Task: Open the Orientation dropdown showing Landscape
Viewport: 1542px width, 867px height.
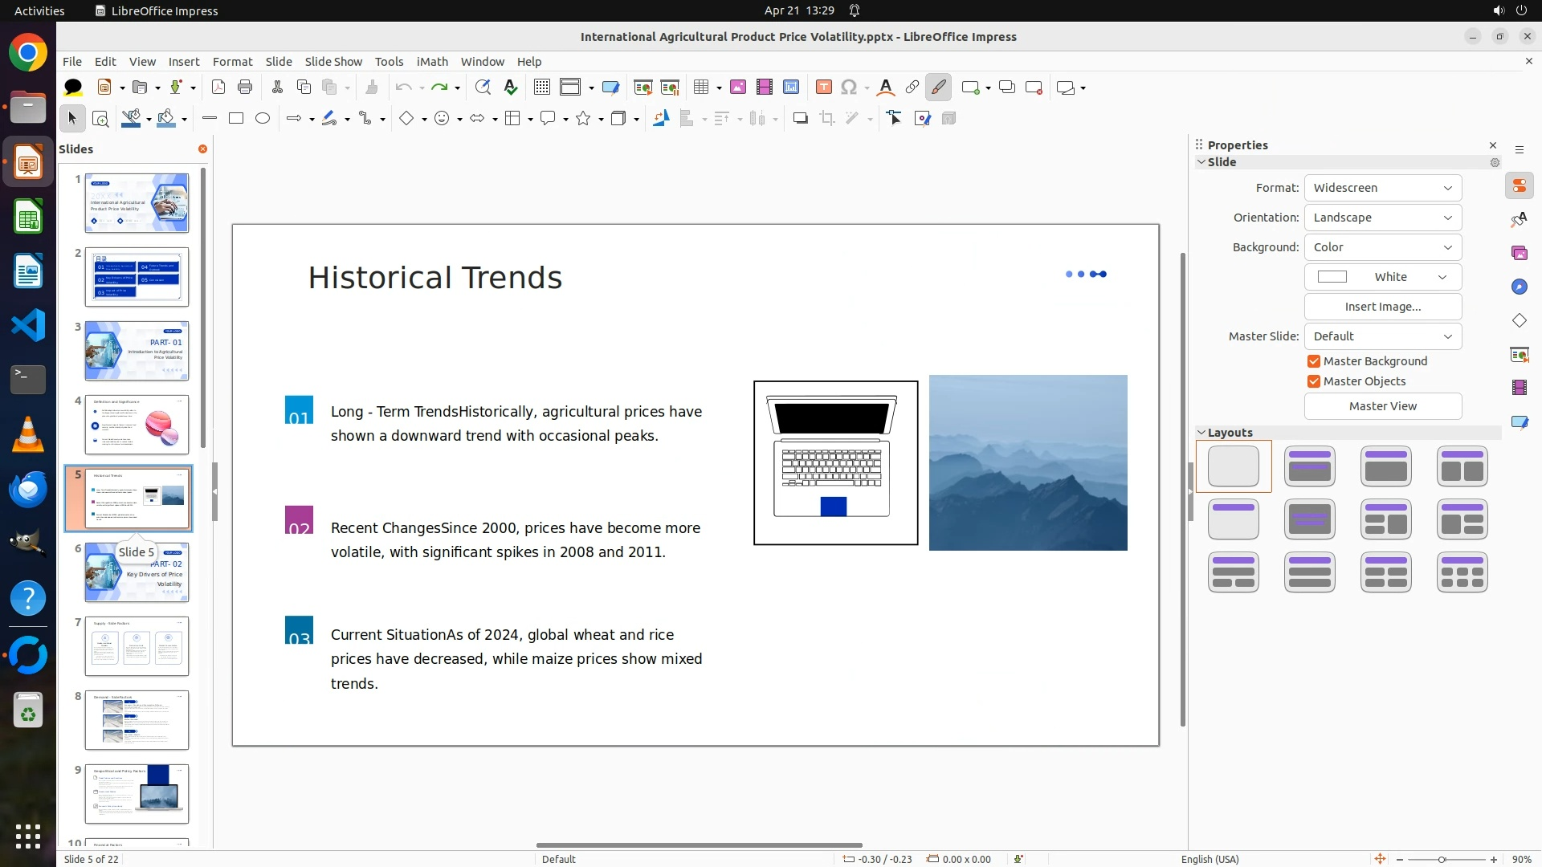Action: (x=1382, y=218)
